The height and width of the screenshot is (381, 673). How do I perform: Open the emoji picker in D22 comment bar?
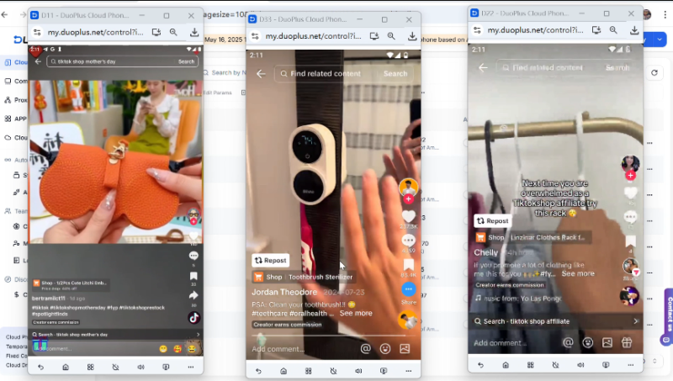588,342
